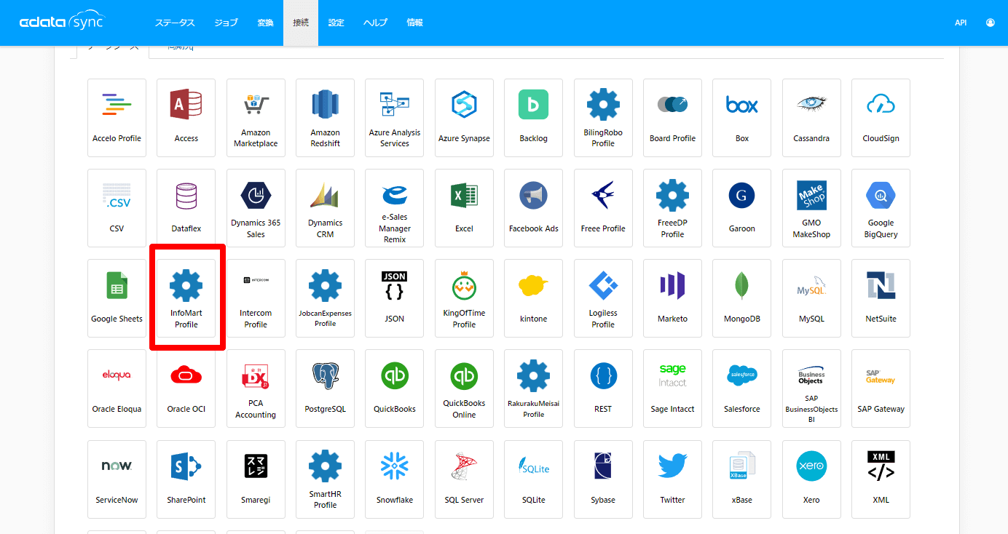Open the ヘルプ menu
Image resolution: width=1008 pixels, height=534 pixels.
click(x=375, y=23)
